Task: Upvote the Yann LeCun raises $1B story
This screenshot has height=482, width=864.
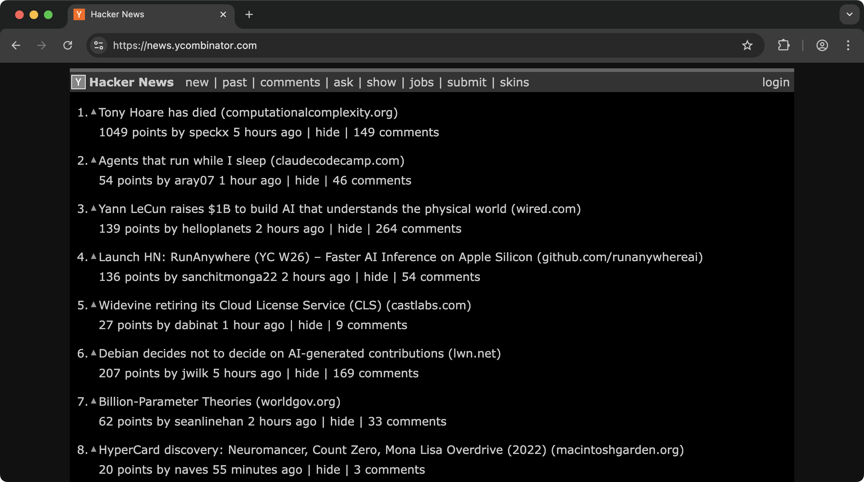Action: tap(94, 208)
